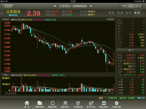Tap the 0.95% turnover rate value

click(141, 58)
